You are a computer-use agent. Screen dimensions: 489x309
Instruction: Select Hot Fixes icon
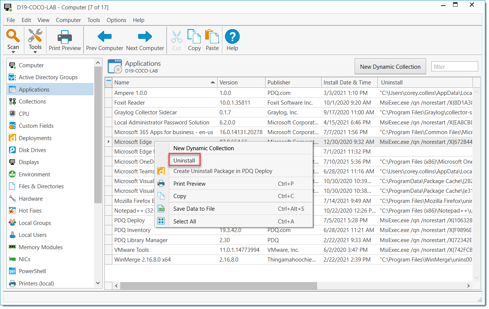(12, 211)
